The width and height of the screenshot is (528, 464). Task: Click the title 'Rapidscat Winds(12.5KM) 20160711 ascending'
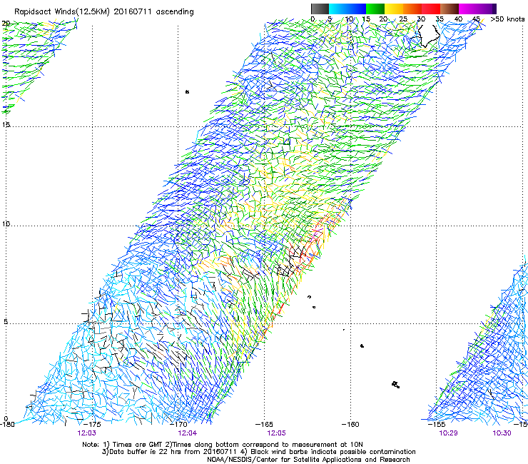point(104,12)
